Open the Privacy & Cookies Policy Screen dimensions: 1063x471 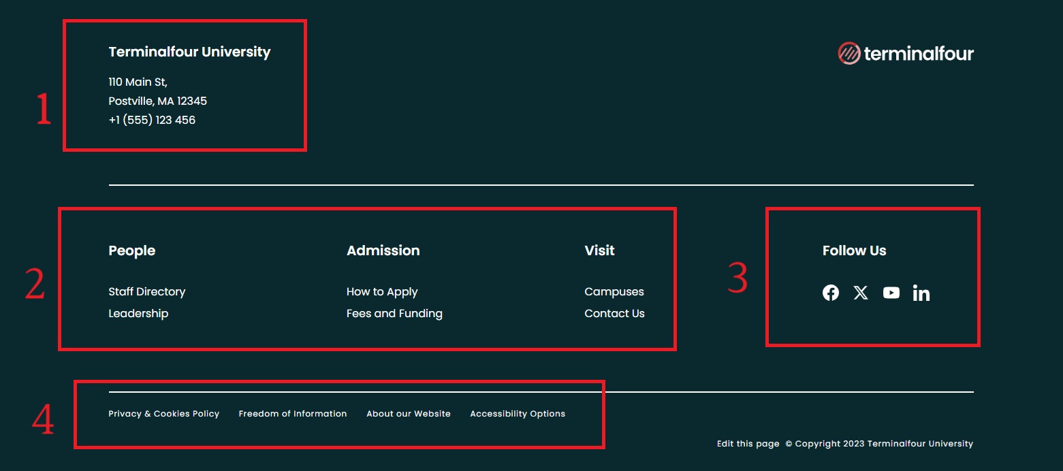(x=163, y=413)
